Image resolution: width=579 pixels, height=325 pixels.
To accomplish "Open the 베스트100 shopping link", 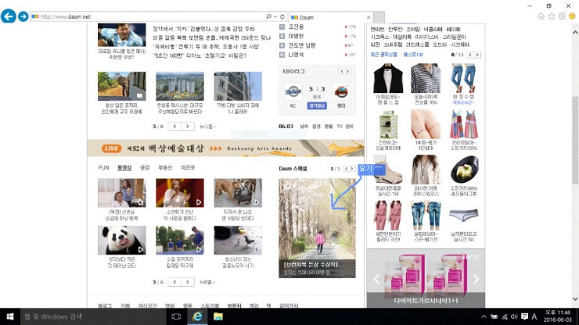I will click(x=413, y=55).
